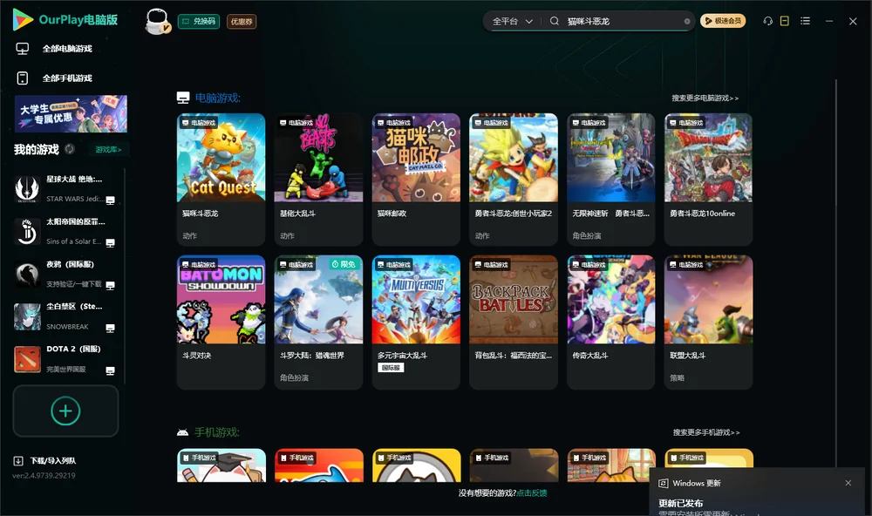Open the 无限神速斩 勇者斗恶龙 card
Screen dimensions: 872x516
click(x=611, y=179)
